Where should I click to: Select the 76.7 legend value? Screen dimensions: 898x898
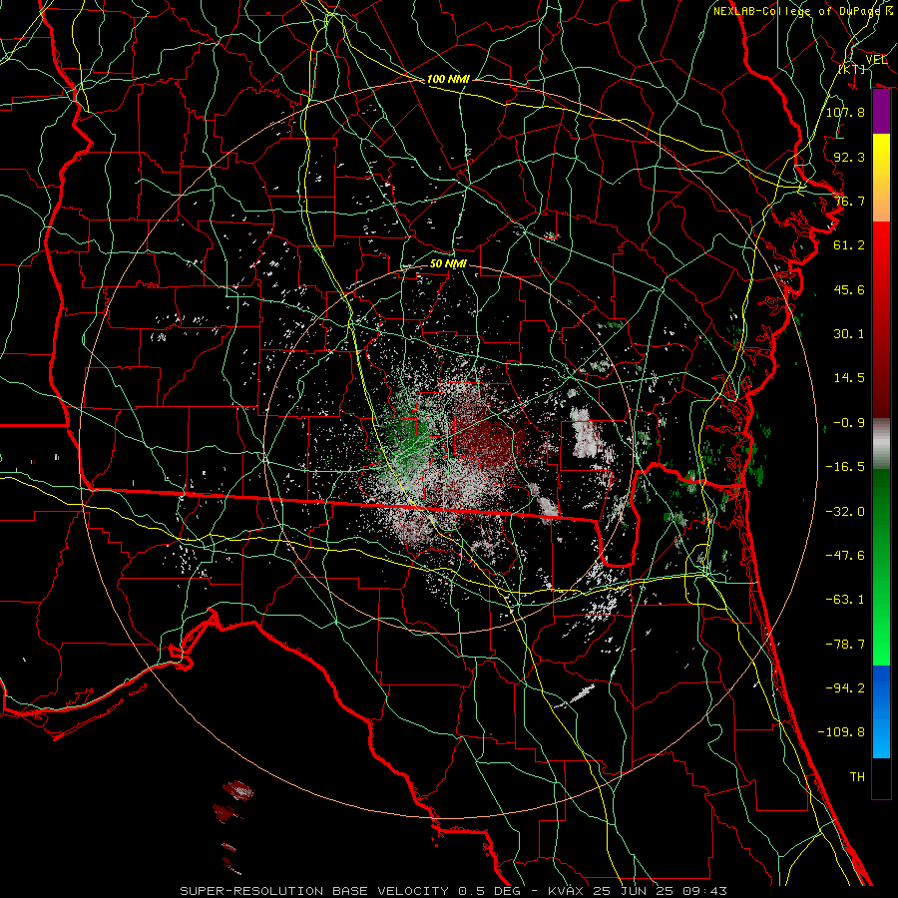(x=849, y=201)
